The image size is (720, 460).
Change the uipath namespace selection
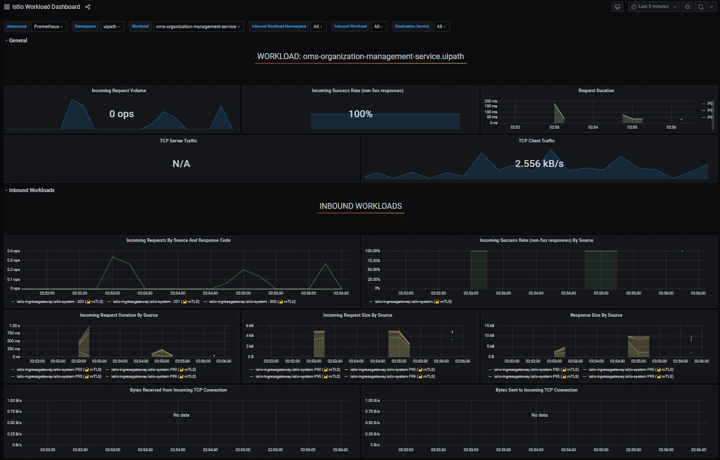(x=112, y=27)
